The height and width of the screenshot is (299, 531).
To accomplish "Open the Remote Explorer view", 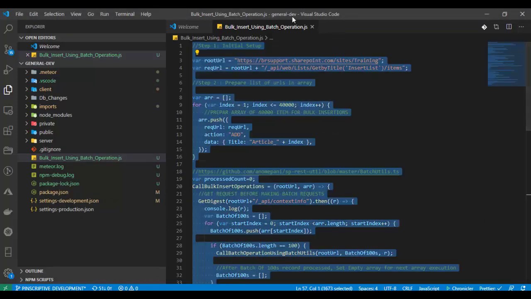I will (x=8, y=110).
